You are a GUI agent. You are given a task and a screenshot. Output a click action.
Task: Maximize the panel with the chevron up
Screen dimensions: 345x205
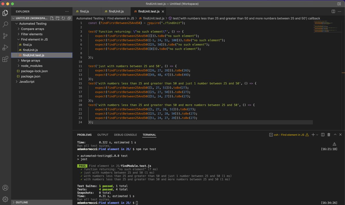point(335,135)
